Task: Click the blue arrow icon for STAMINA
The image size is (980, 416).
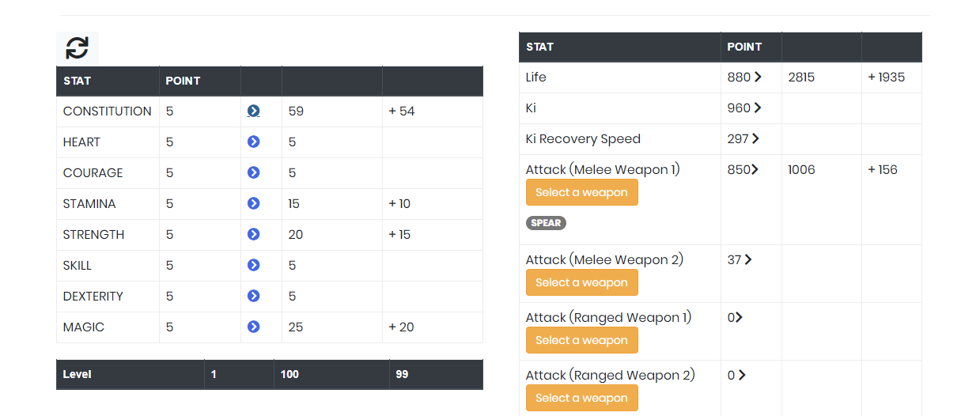Action: click(253, 203)
